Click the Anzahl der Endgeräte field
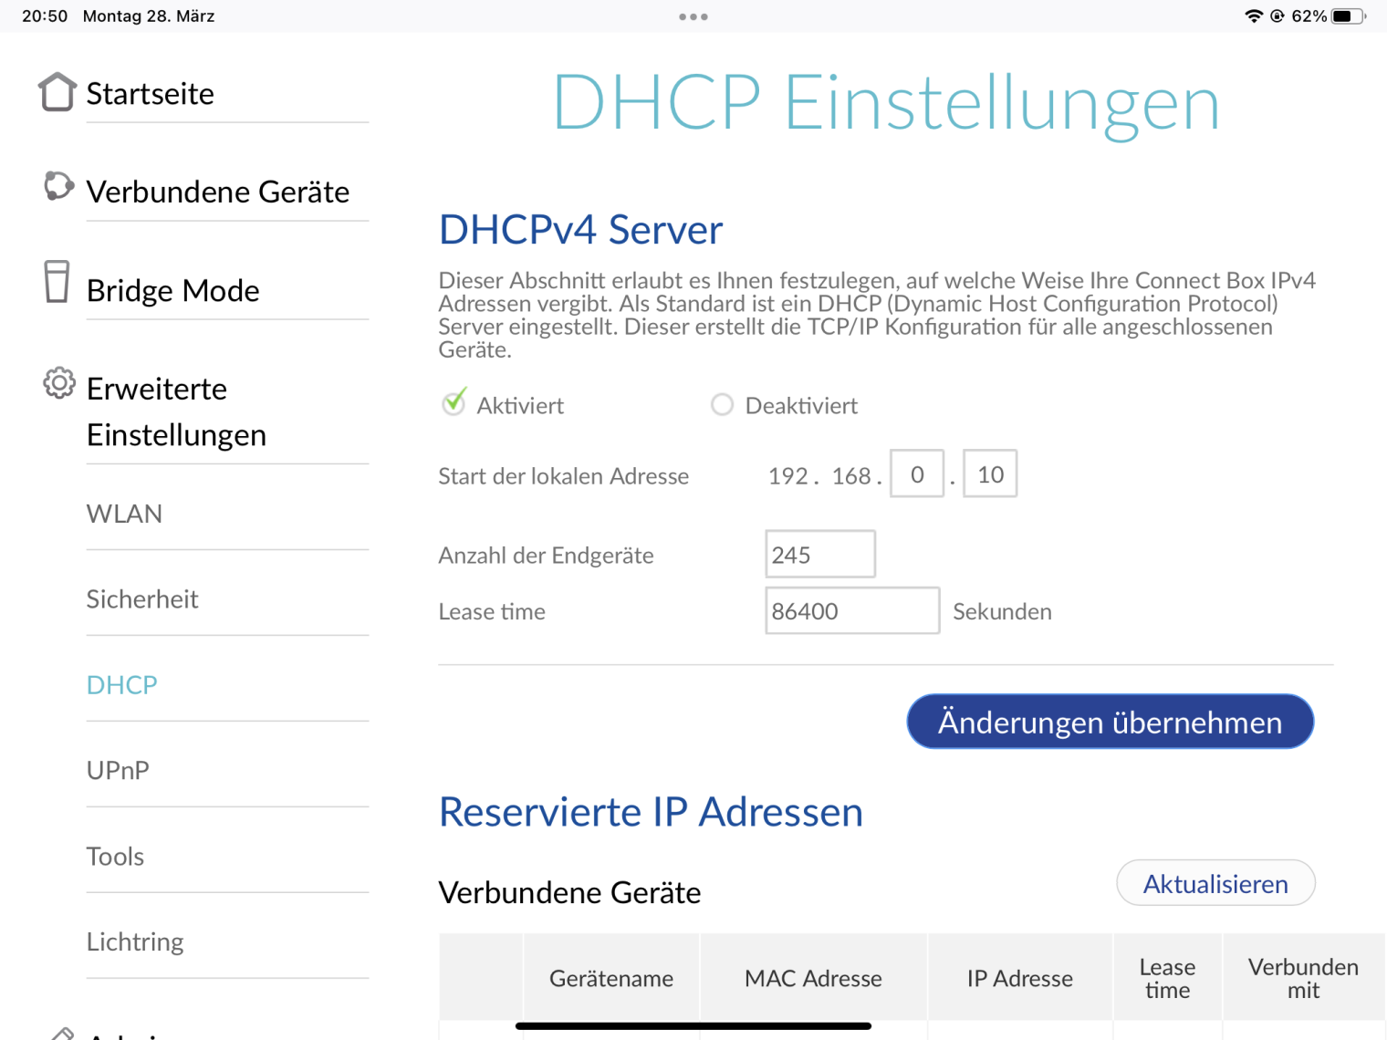 click(819, 555)
